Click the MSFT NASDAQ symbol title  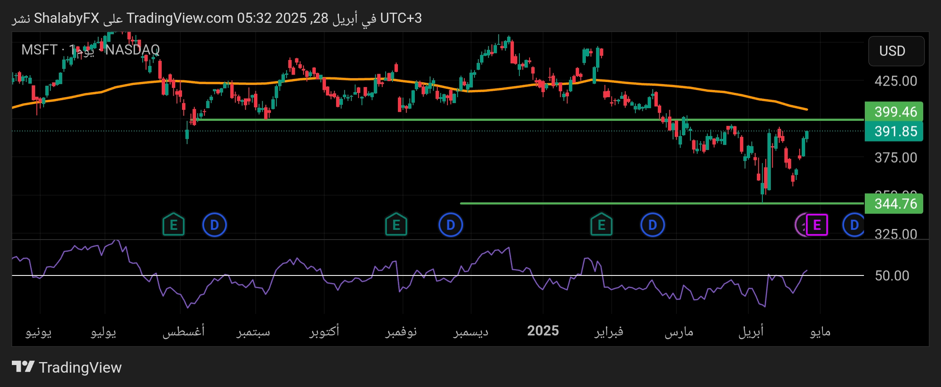[91, 50]
